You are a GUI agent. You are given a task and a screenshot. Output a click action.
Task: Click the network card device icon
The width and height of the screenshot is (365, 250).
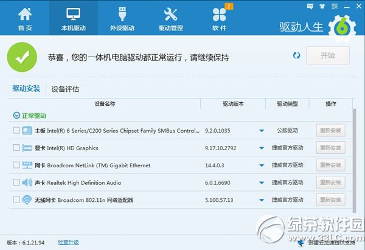(x=27, y=165)
